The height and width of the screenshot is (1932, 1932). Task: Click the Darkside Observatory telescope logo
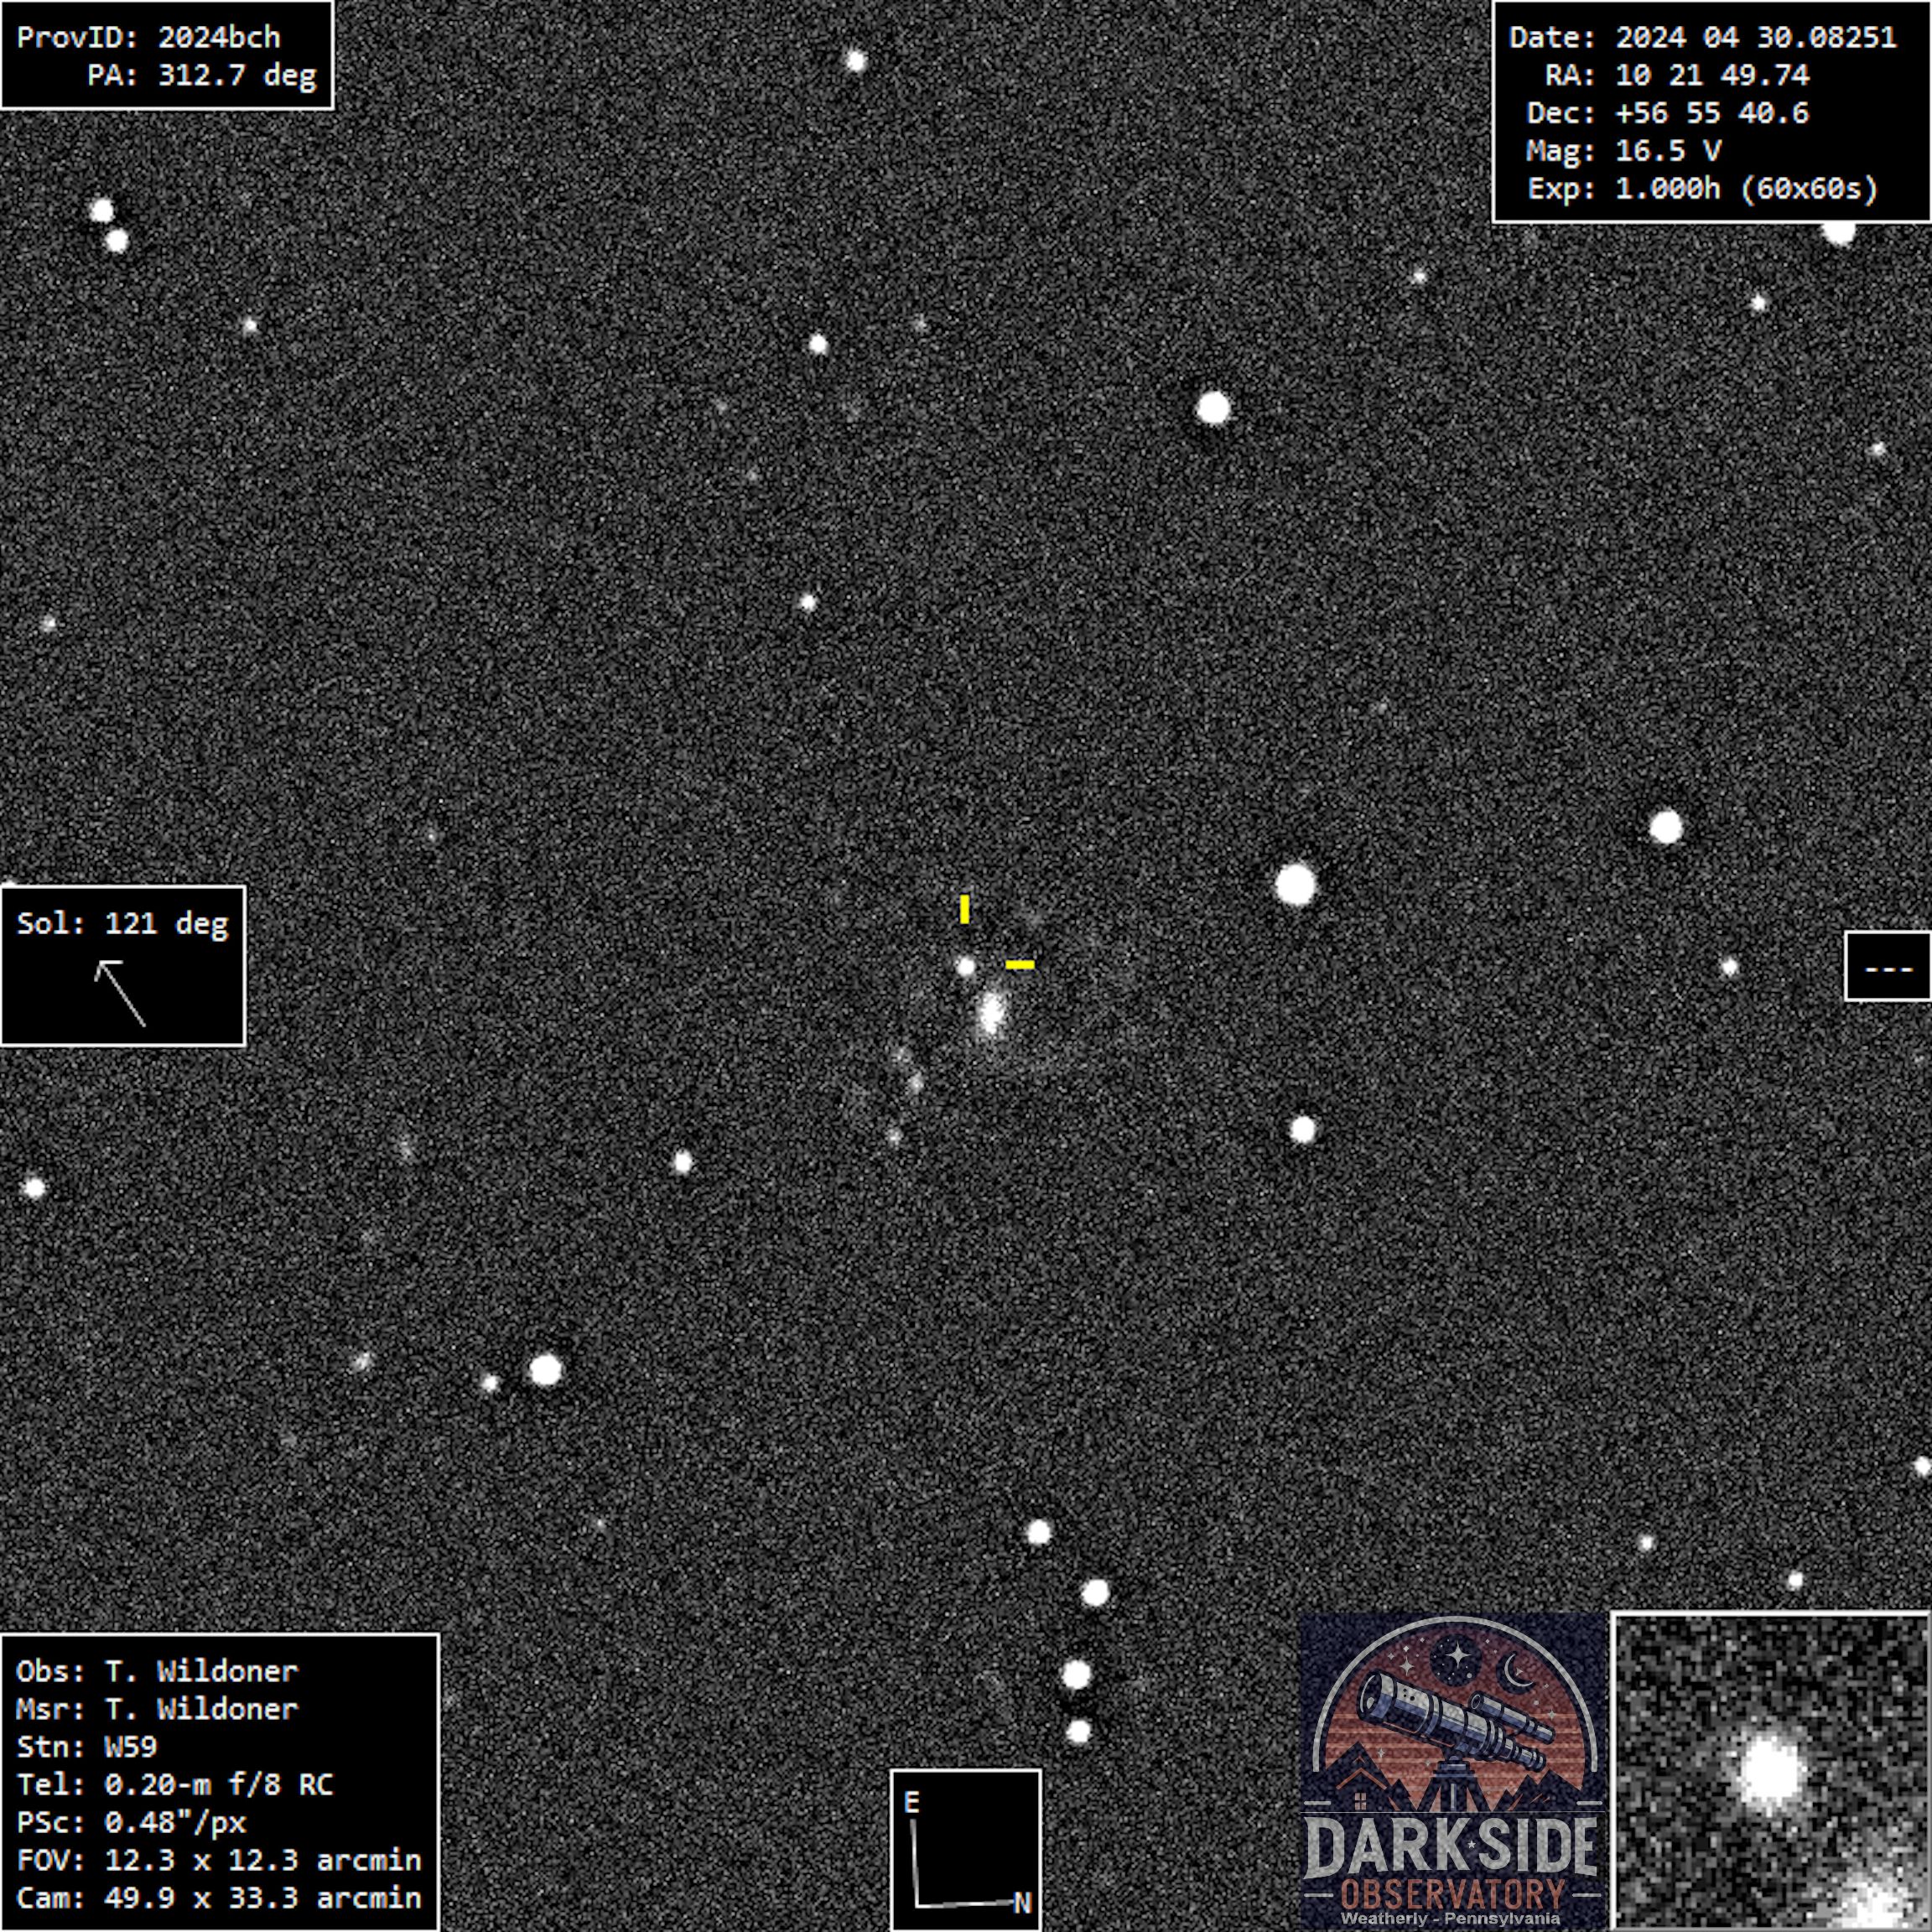[x=1452, y=1770]
